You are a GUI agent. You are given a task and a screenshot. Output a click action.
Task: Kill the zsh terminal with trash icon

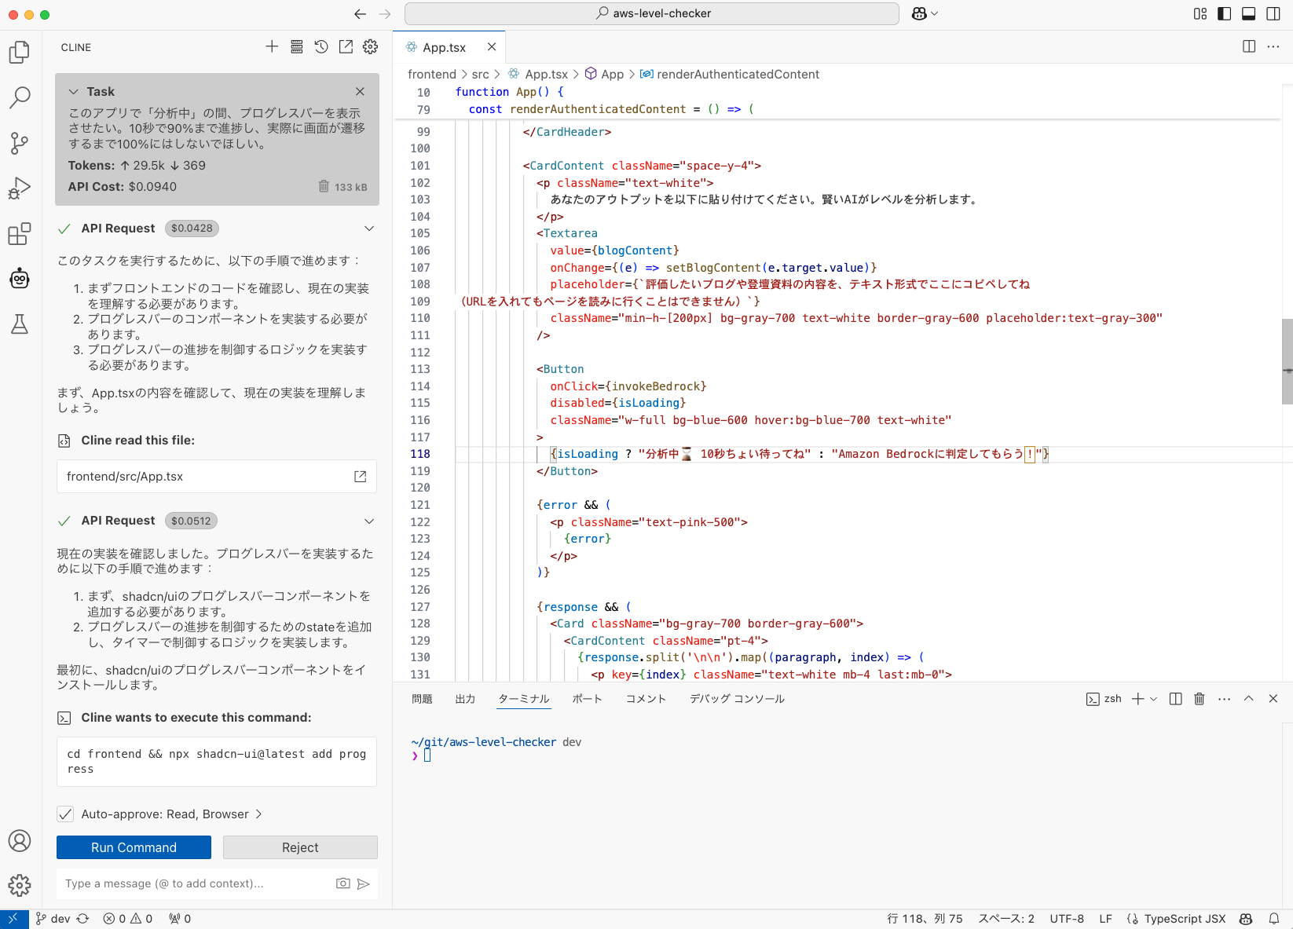pyautogui.click(x=1199, y=698)
